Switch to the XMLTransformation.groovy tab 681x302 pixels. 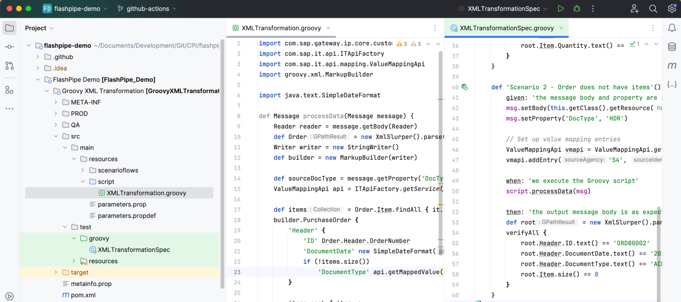[x=282, y=27]
